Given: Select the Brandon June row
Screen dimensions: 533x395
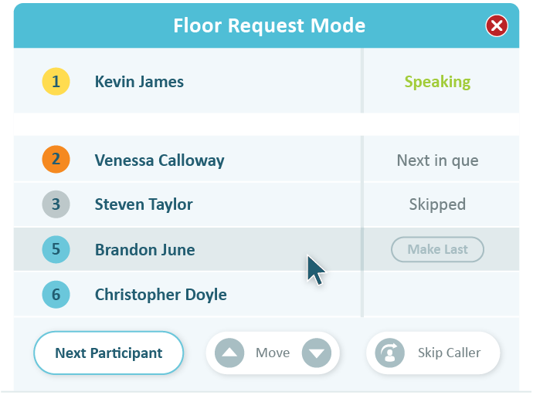Looking at the screenshot, I should click(x=266, y=249).
